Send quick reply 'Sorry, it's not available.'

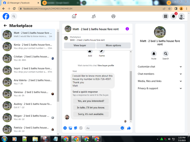click(91, 114)
